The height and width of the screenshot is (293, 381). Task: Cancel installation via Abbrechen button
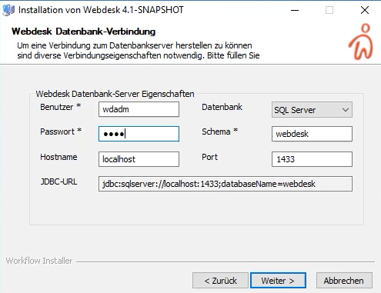pos(344,281)
